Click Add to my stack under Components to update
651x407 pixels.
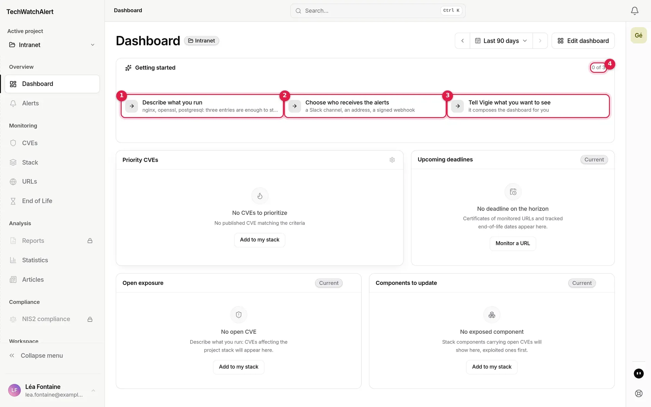pos(492,367)
